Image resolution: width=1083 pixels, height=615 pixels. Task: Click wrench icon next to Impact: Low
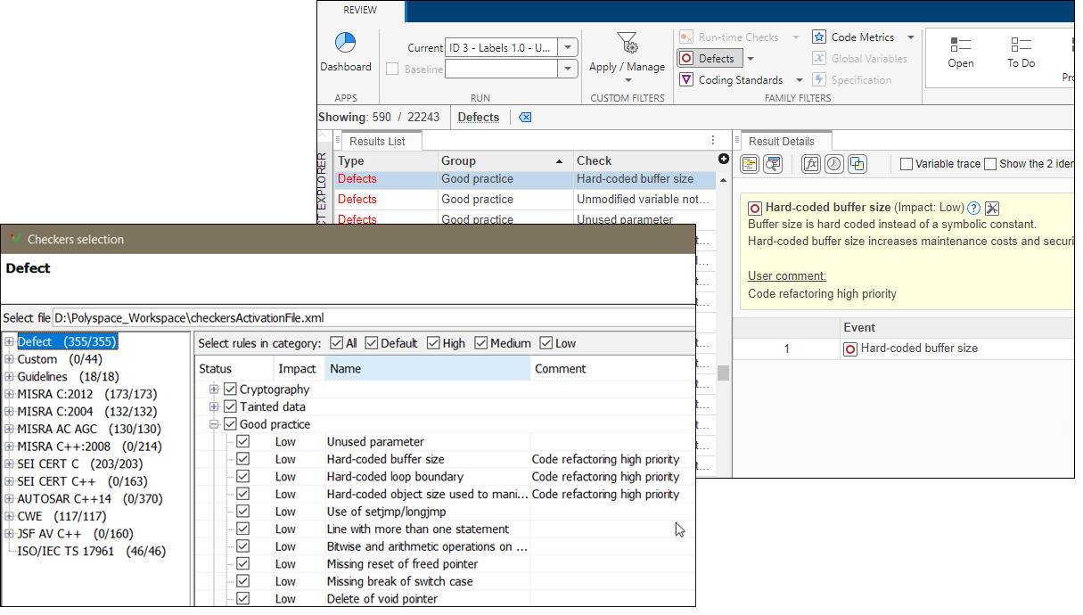[992, 208]
